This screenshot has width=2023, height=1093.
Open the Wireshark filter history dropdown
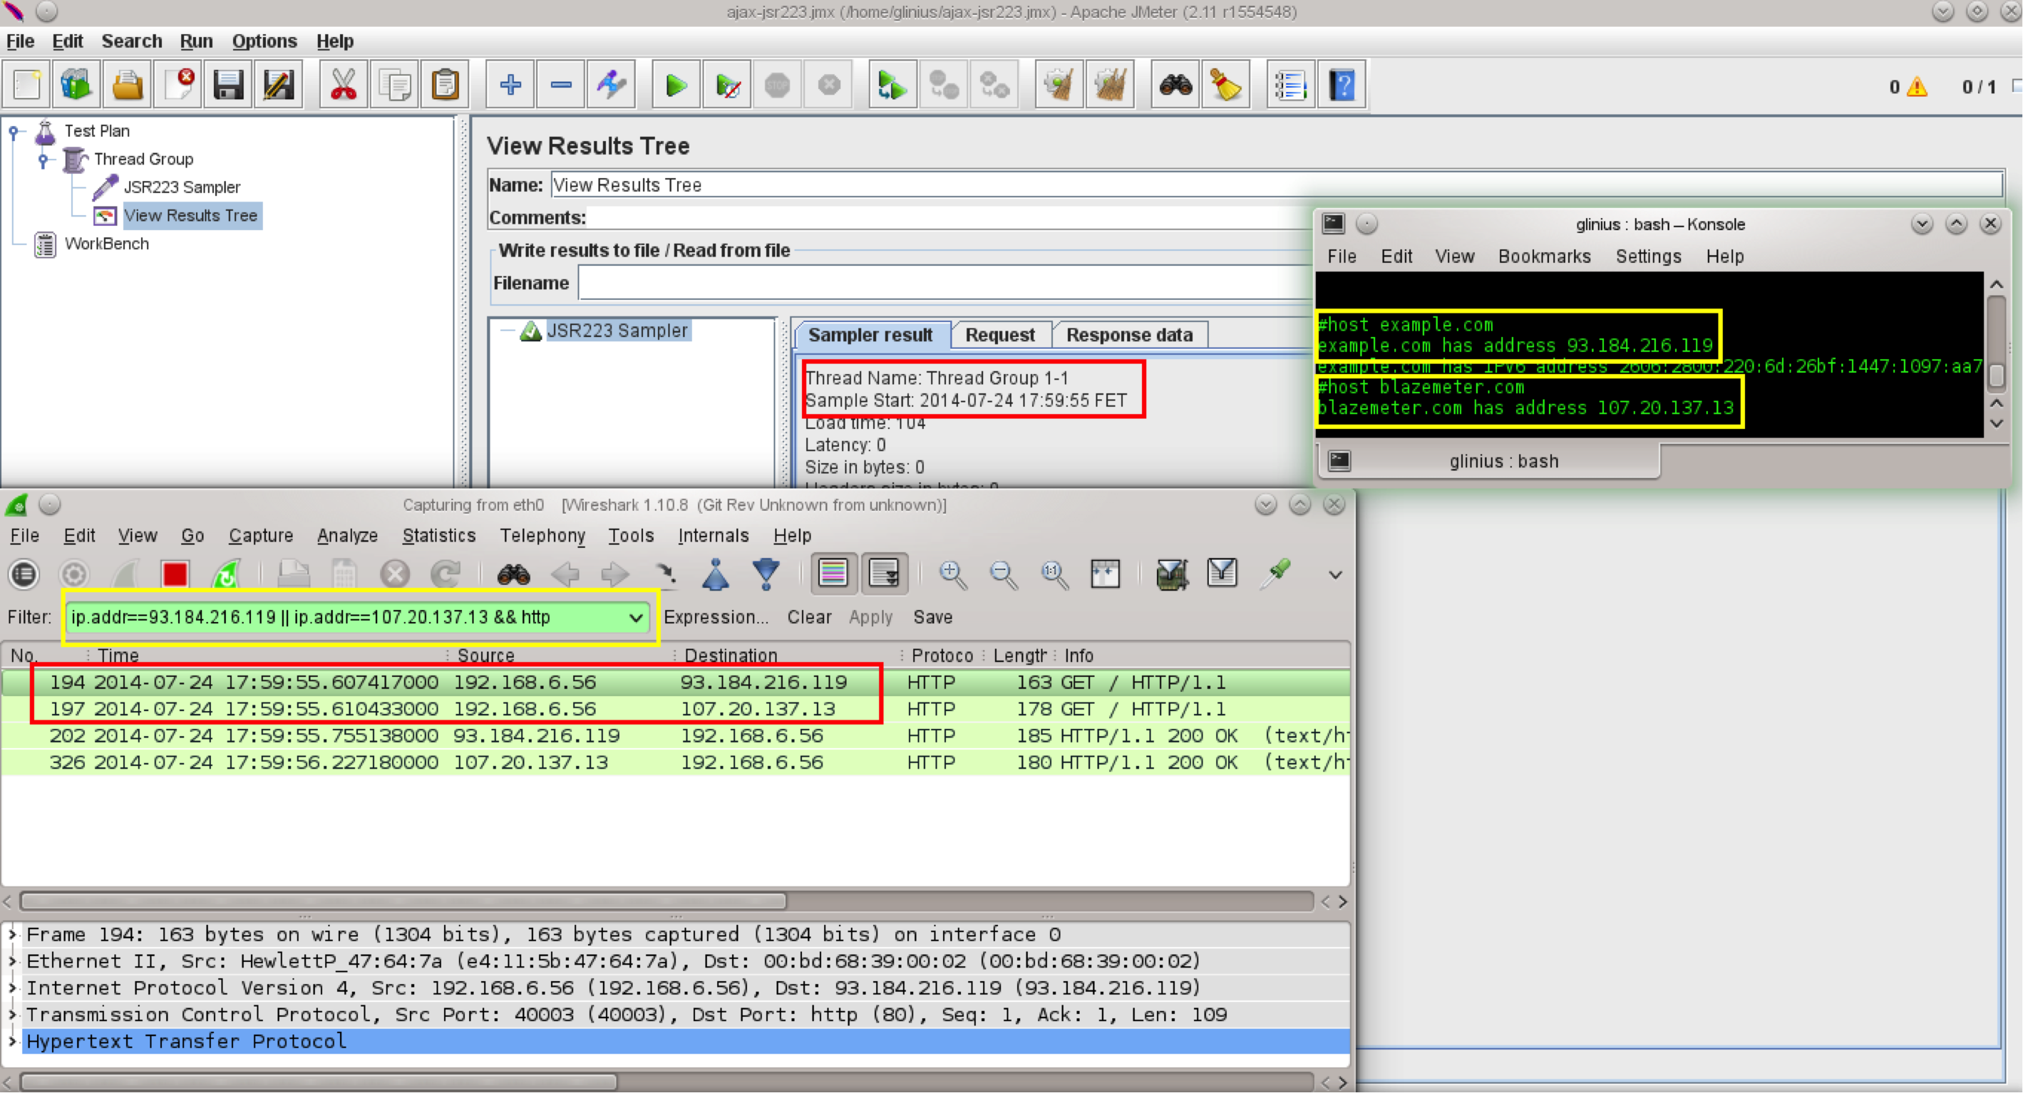tap(635, 618)
